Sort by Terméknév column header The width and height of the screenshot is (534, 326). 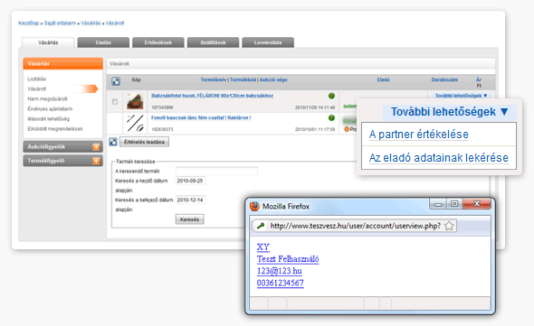click(x=214, y=79)
